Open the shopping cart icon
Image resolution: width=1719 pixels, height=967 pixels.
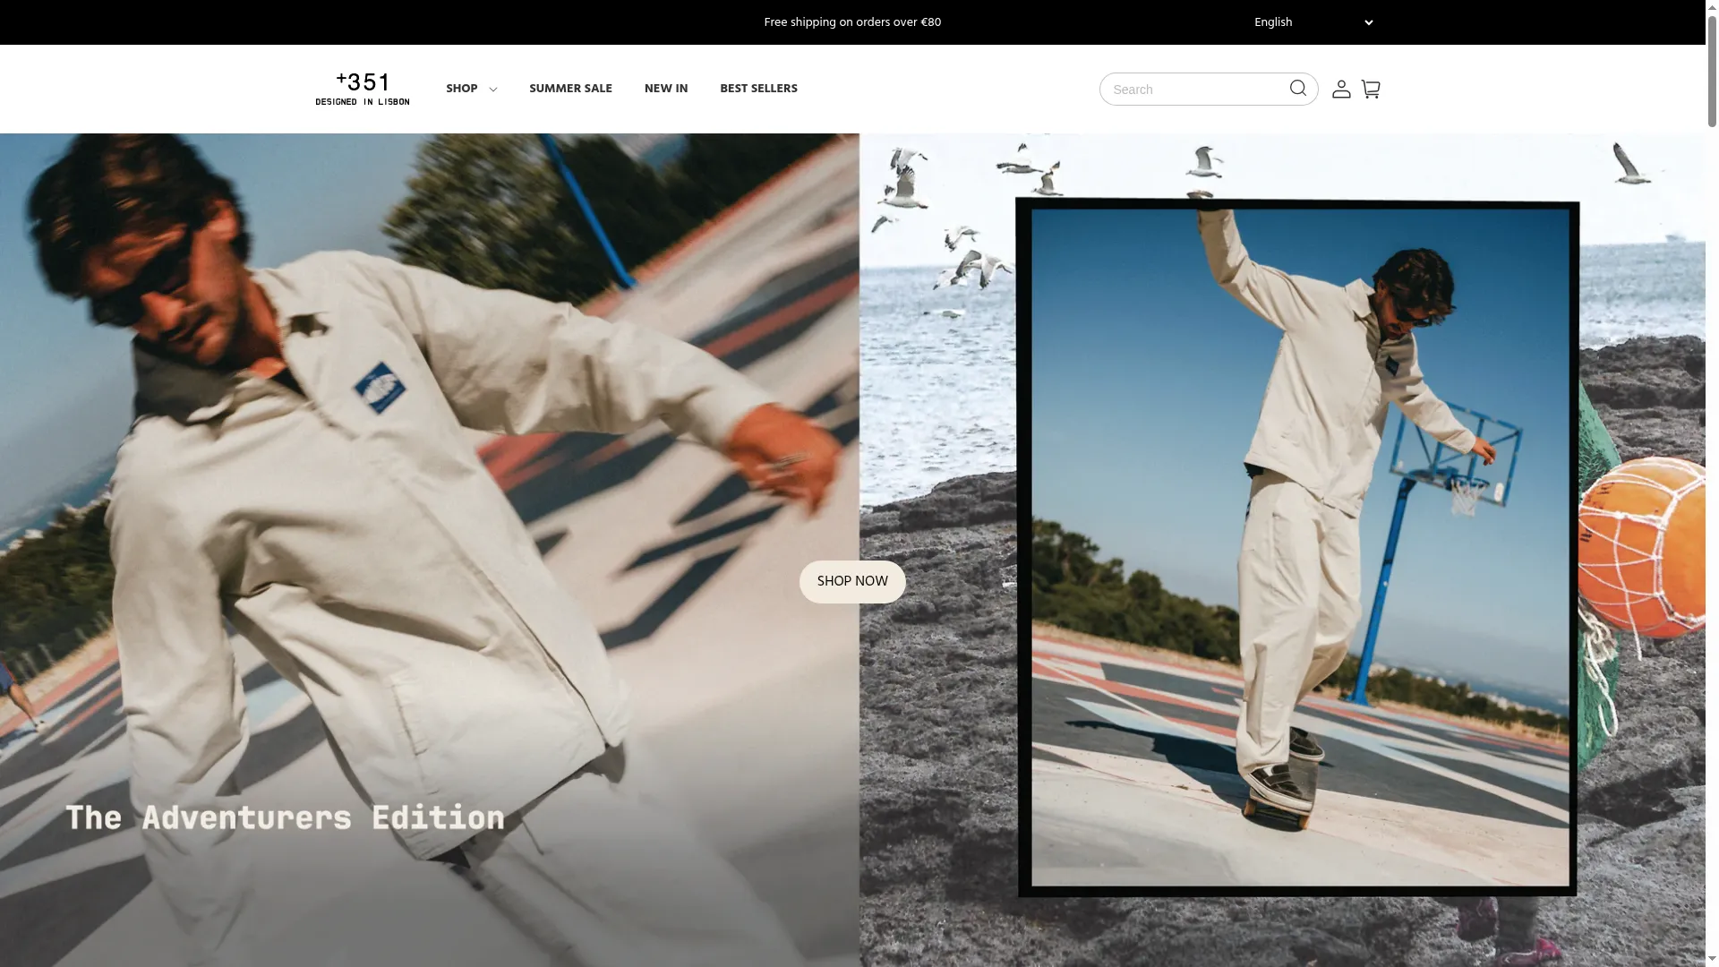[1371, 89]
